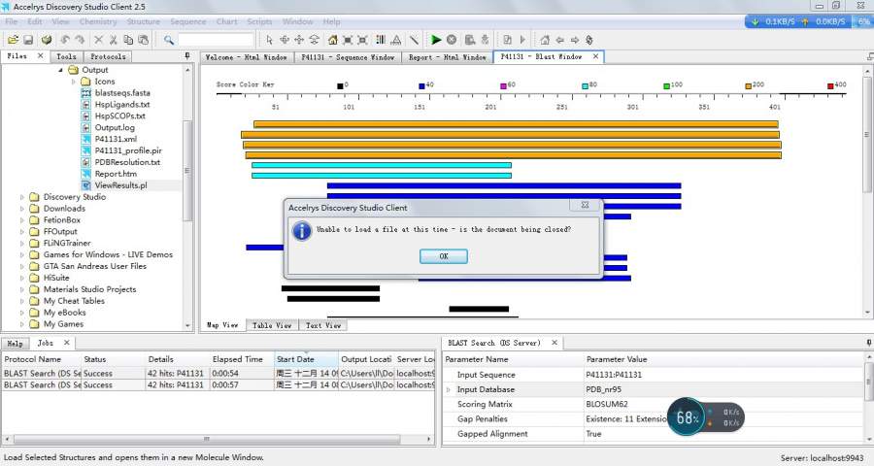The image size is (874, 466).
Task: Close the Jobs tab
Action: tap(67, 343)
